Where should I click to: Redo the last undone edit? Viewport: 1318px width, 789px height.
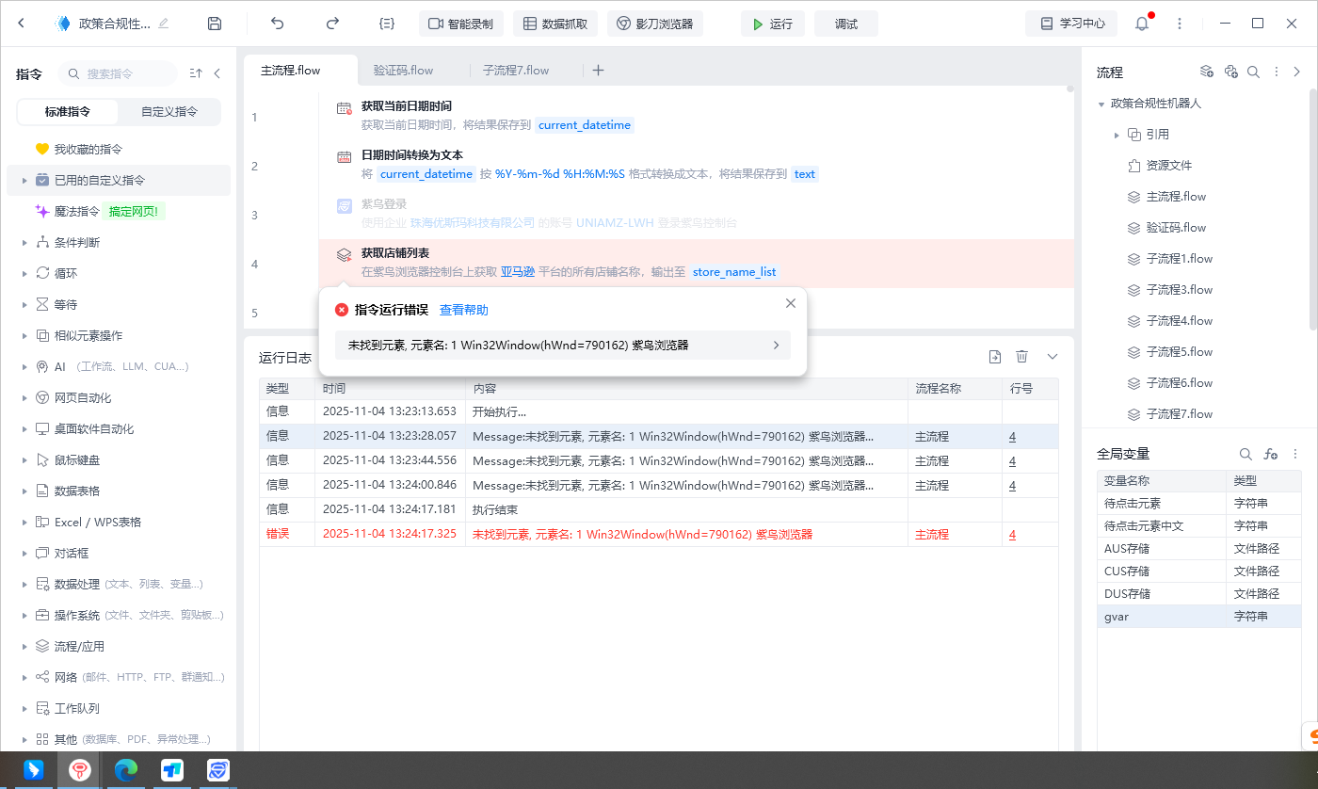click(332, 24)
